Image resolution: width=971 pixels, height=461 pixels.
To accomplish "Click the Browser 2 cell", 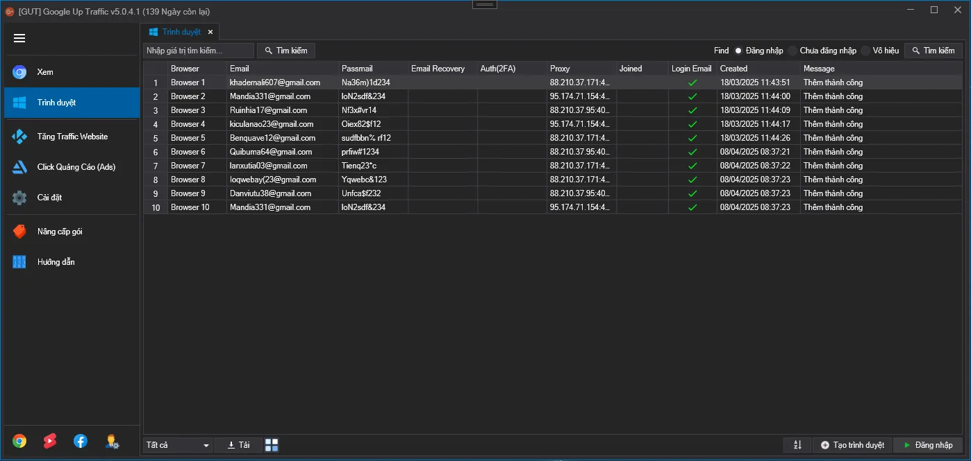I will pyautogui.click(x=197, y=96).
